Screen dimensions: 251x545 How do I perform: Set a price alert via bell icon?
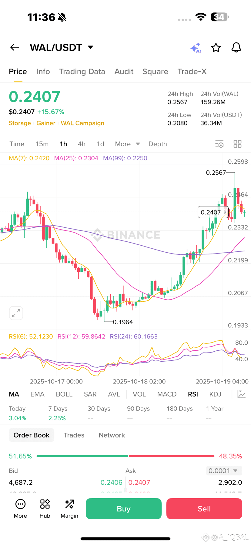pos(236,47)
